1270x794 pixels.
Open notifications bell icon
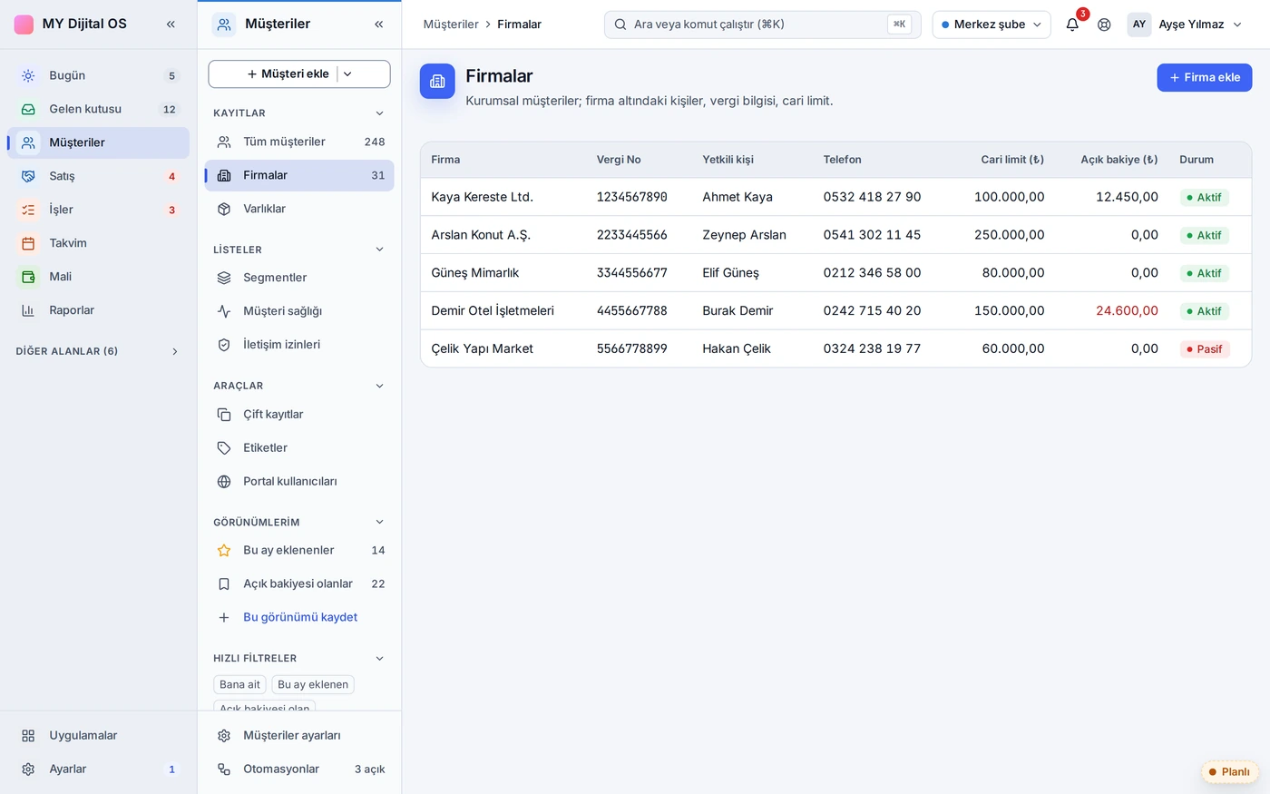(x=1072, y=25)
